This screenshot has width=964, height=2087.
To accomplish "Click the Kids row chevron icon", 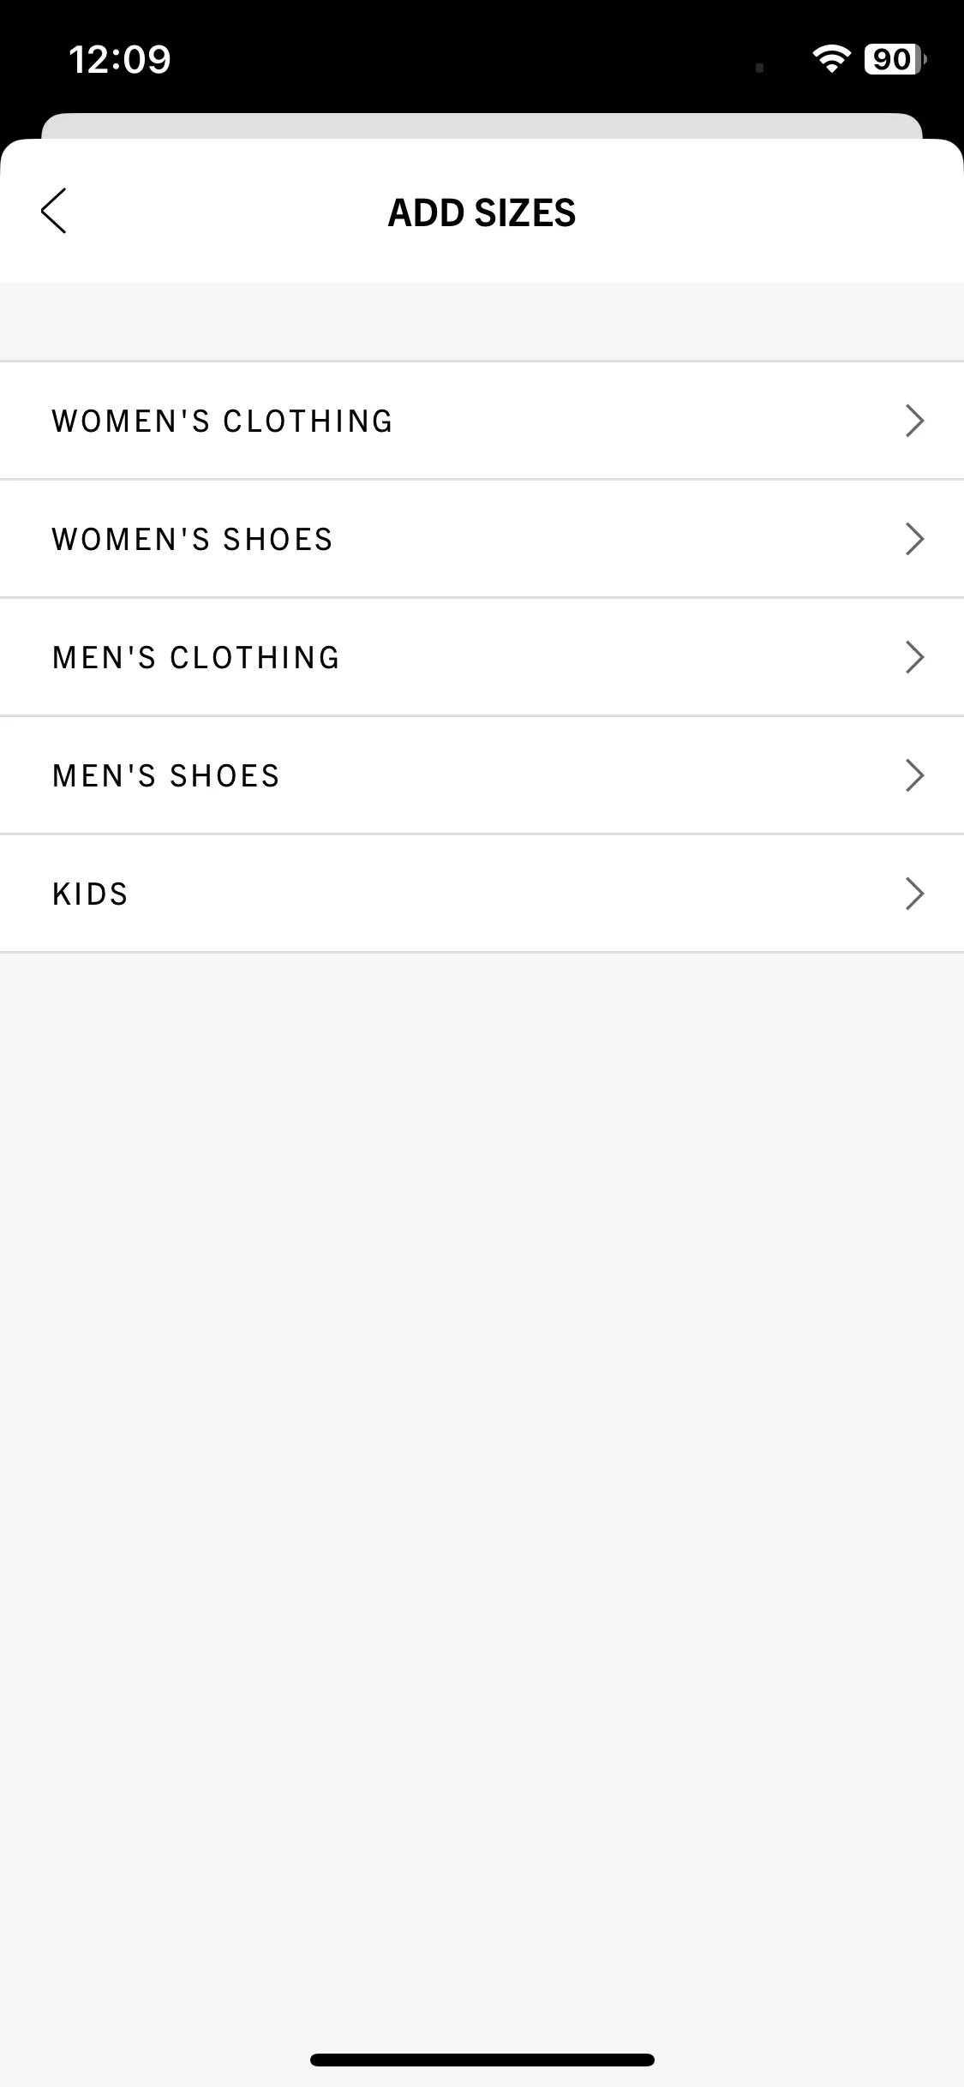I will 914,894.
